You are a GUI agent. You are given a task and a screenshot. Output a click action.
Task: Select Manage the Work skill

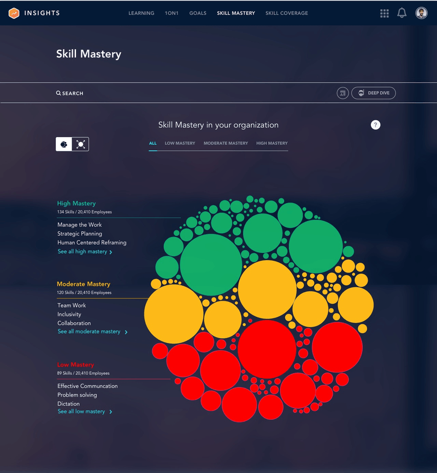click(x=79, y=224)
